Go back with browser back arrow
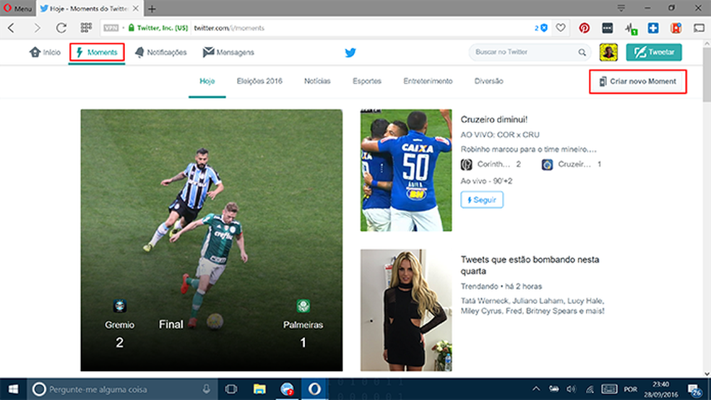 point(12,28)
